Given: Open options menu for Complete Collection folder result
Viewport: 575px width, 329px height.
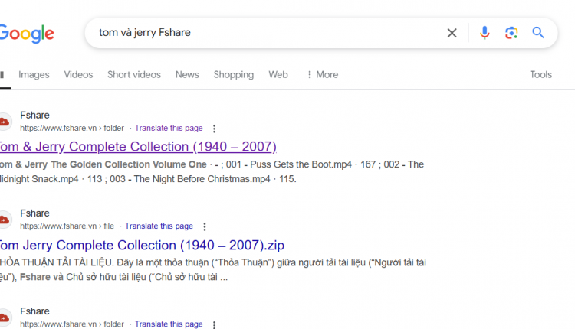Looking at the screenshot, I should click(214, 129).
